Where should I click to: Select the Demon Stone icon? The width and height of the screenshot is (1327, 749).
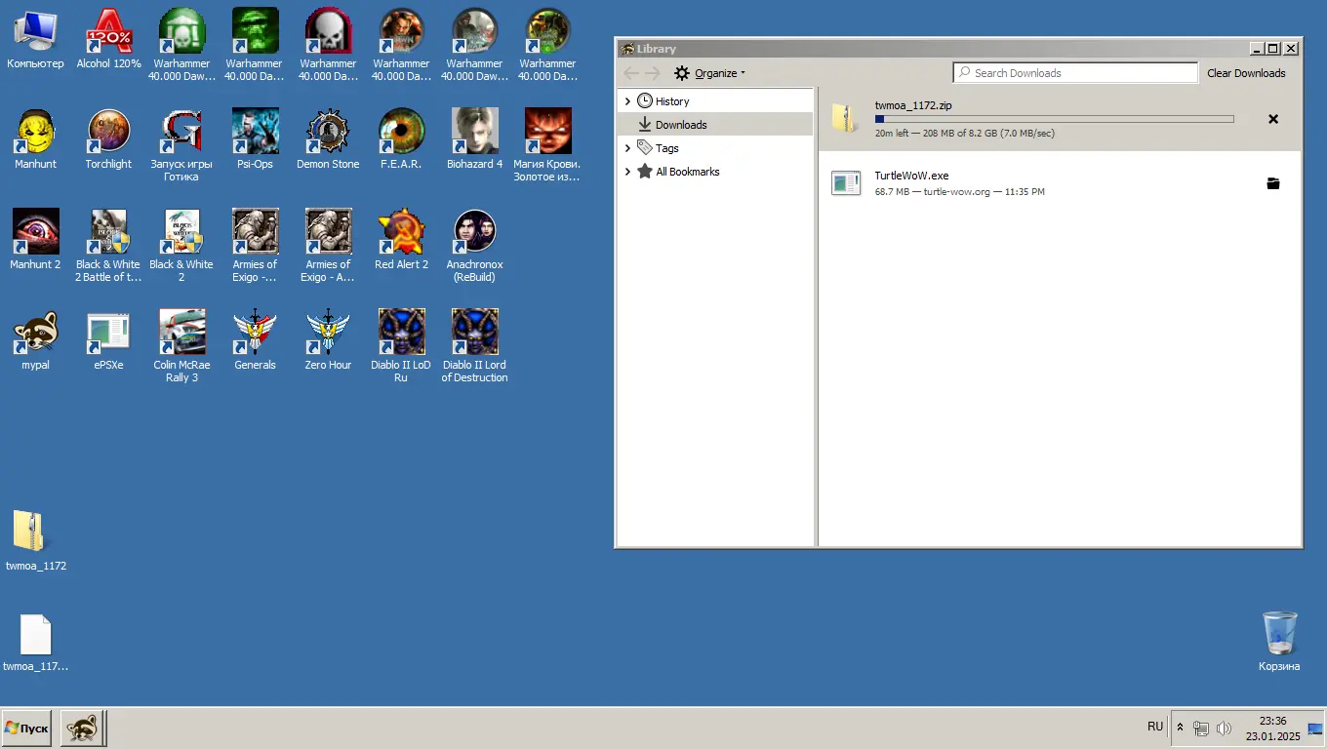pos(328,139)
